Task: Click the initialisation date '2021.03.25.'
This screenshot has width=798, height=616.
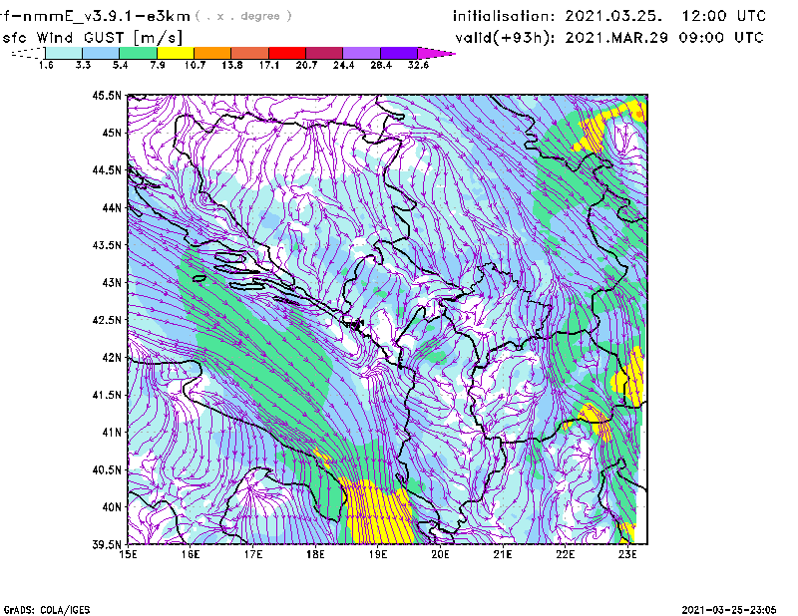Action: [613, 16]
